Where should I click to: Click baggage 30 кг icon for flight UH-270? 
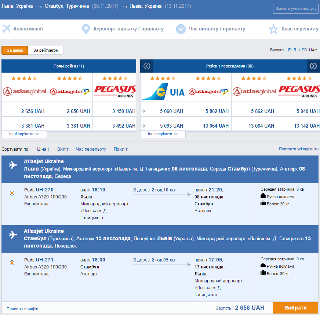[x=263, y=203]
